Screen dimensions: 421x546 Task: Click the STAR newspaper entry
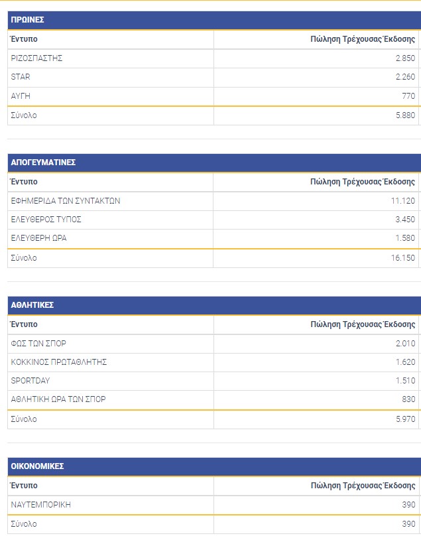tap(21, 77)
